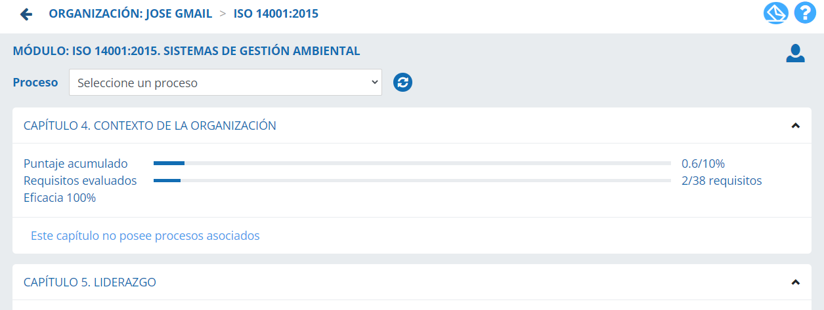Viewport: 824px width, 310px height.
Task: Click 'Este capítulo no posee procesos asociados' text
Action: click(145, 235)
